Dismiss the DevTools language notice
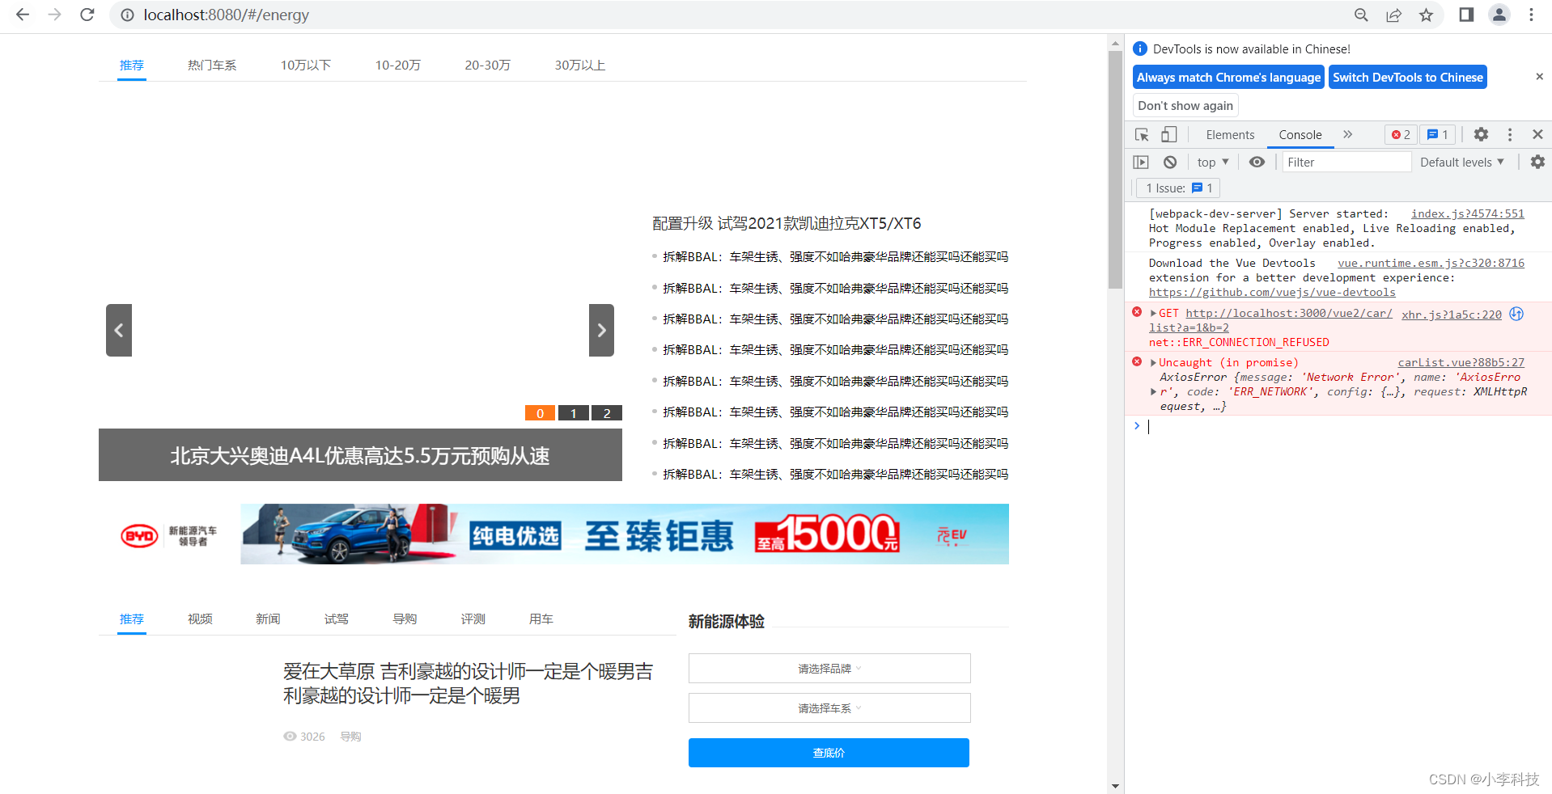 pyautogui.click(x=1539, y=77)
